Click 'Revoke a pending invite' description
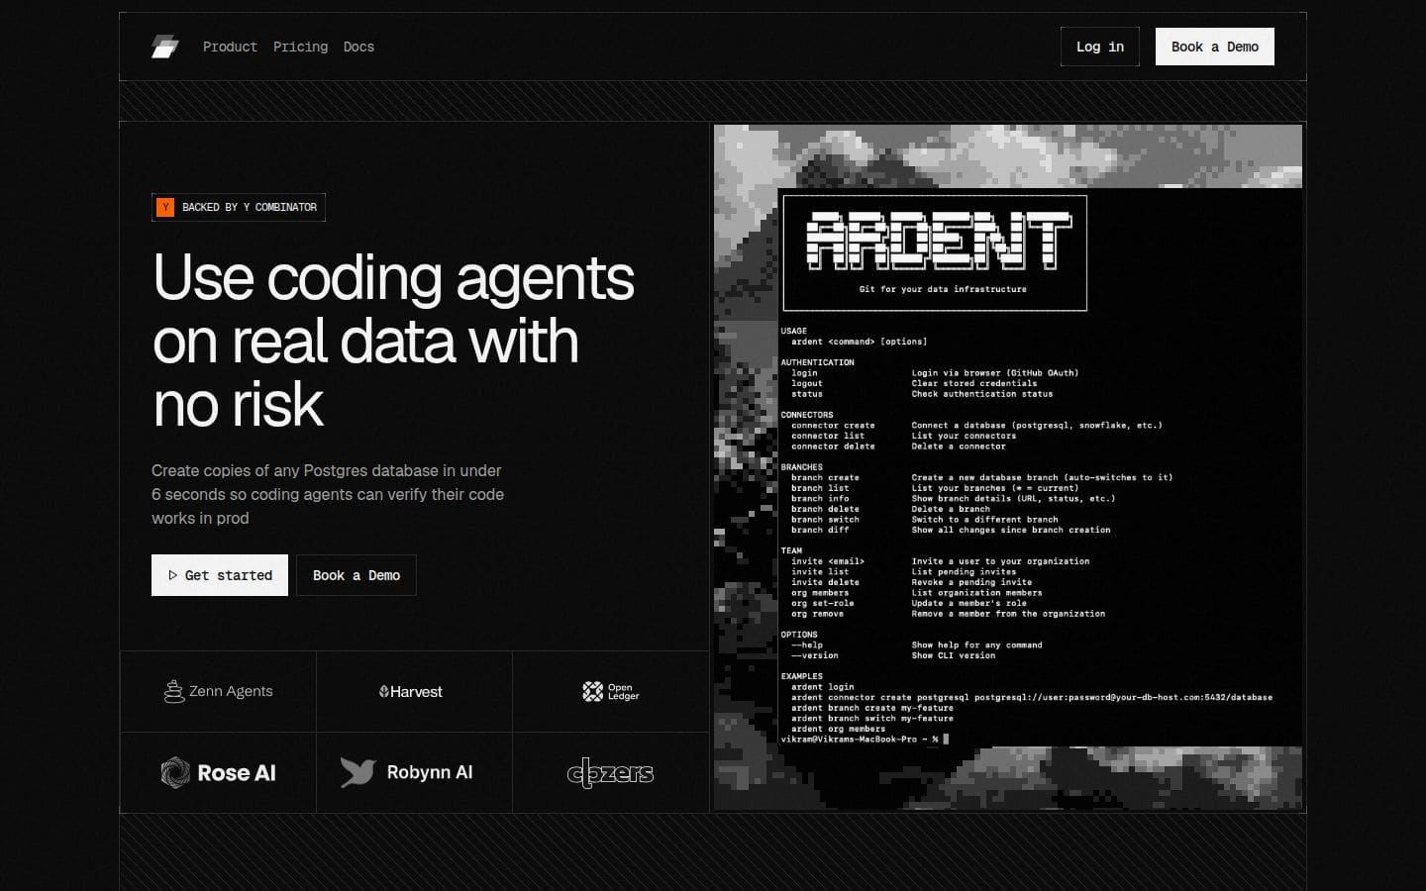The image size is (1426, 891). coord(971,582)
